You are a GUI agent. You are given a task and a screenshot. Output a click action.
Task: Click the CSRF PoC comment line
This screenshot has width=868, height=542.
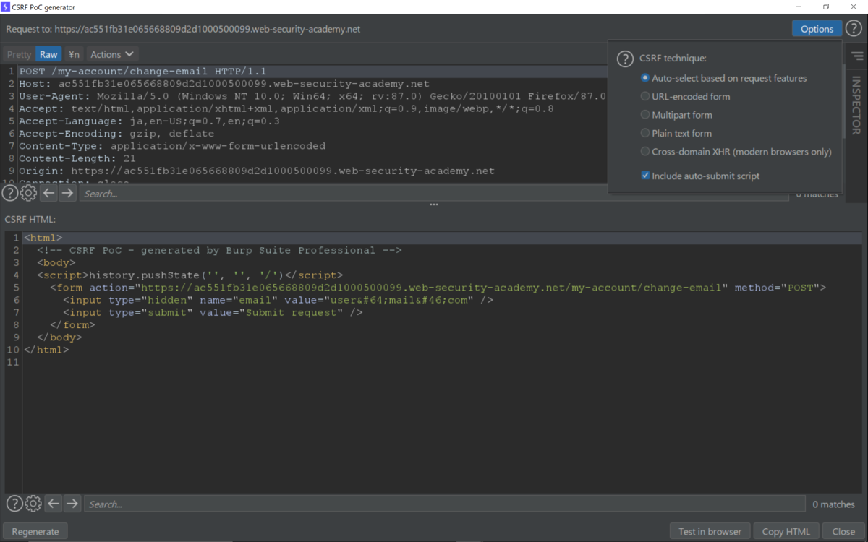tap(219, 250)
